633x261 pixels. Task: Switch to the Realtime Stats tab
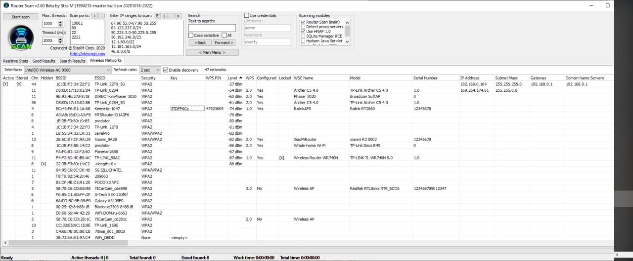[15, 61]
